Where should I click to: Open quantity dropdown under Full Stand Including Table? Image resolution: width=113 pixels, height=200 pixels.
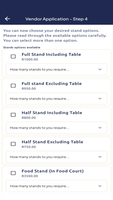tap(56, 69)
